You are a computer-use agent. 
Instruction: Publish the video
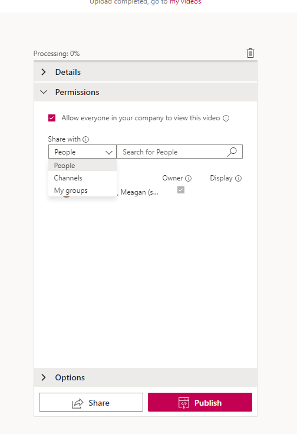pyautogui.click(x=200, y=402)
